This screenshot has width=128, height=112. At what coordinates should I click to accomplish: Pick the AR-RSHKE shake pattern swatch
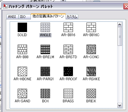click(91, 71)
